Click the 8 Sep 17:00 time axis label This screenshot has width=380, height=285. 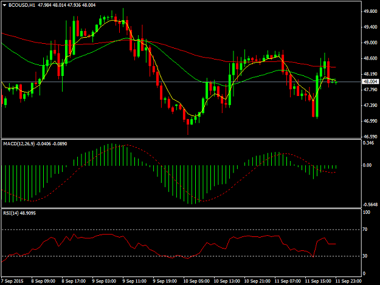tap(74, 281)
